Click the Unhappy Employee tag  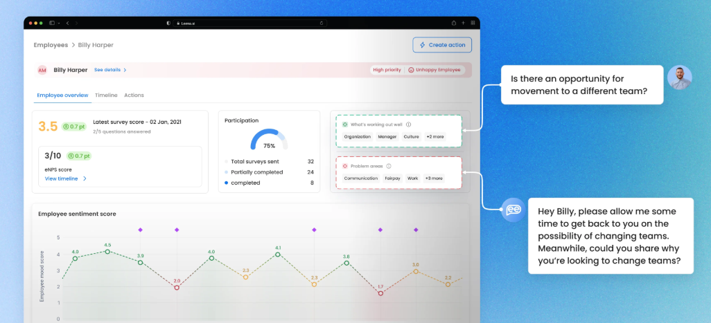point(434,70)
